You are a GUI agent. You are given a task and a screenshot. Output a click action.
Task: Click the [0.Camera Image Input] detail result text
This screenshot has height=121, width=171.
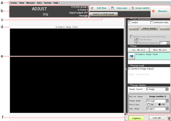pos(141,69)
